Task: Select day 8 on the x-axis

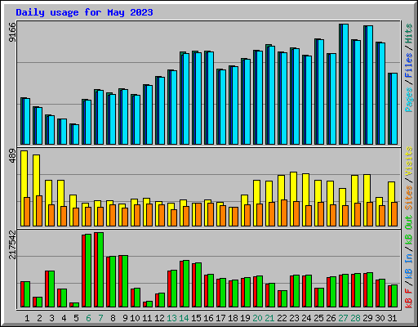Action: click(x=113, y=318)
